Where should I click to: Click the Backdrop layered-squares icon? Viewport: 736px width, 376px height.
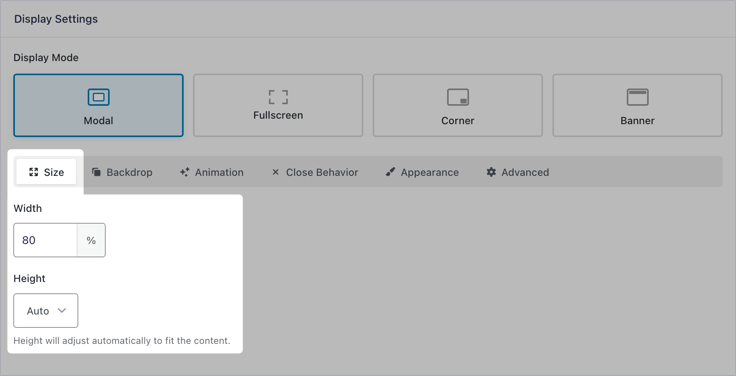tap(96, 172)
